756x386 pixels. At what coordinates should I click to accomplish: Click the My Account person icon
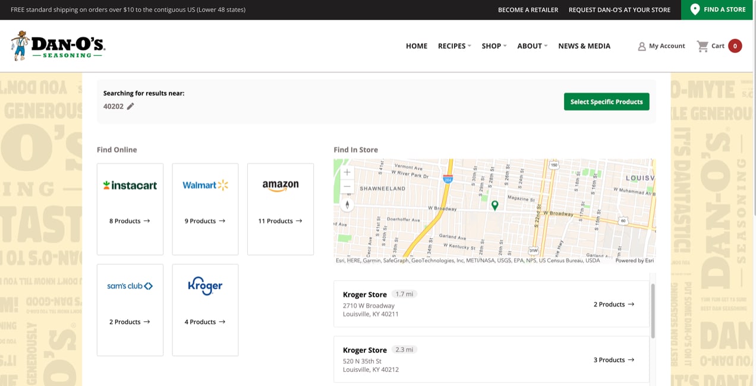click(641, 46)
